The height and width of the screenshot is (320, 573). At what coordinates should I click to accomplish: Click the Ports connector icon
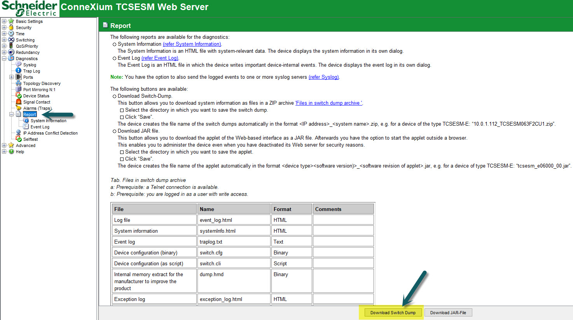[18, 77]
